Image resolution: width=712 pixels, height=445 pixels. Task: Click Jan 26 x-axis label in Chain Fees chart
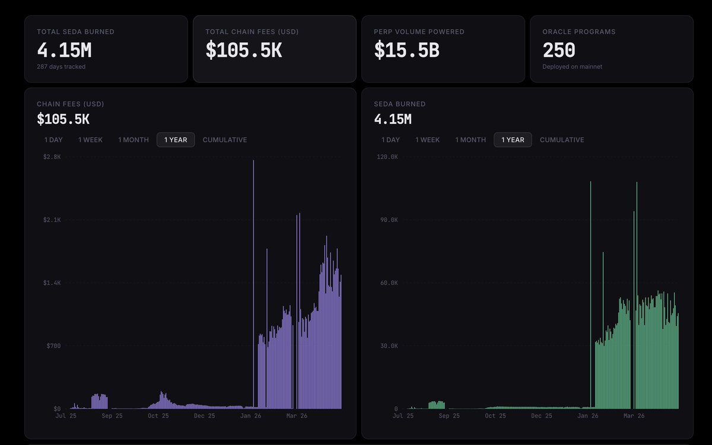click(250, 416)
